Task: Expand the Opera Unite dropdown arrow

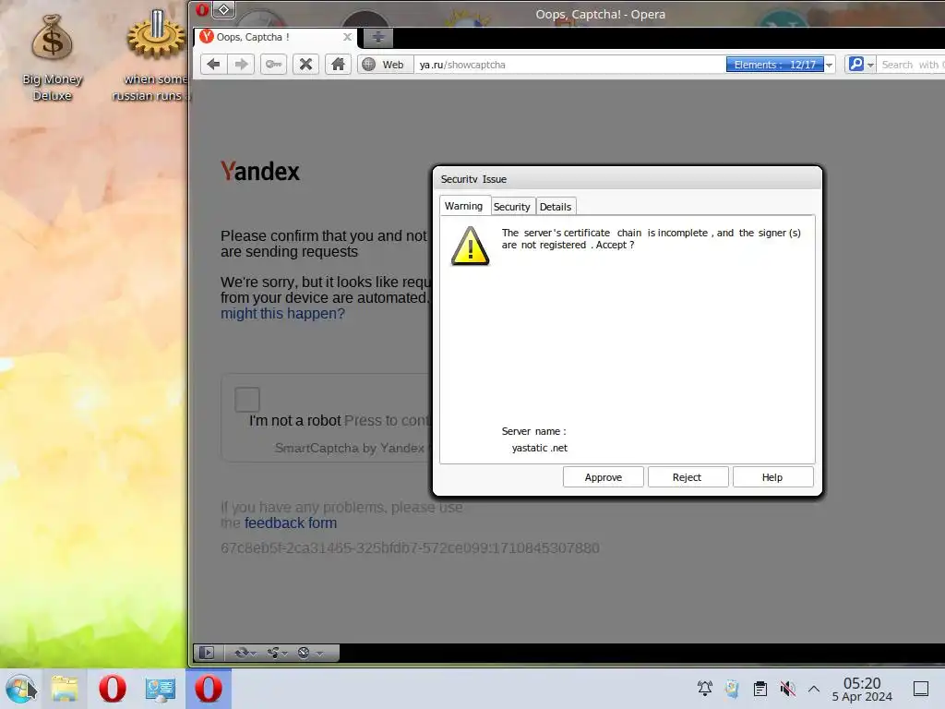Action: pos(285,653)
